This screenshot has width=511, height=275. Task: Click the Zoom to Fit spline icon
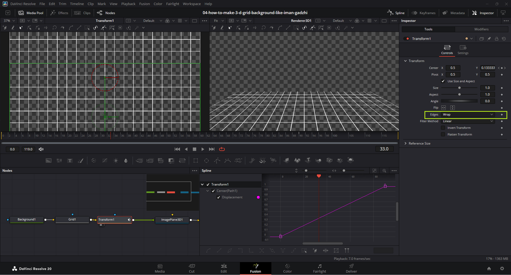pyautogui.click(x=374, y=171)
